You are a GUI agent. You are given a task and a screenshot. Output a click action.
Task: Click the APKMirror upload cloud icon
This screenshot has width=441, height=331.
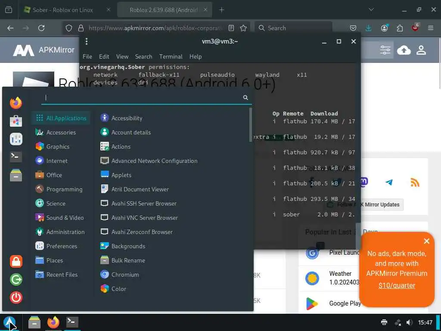tap(404, 50)
